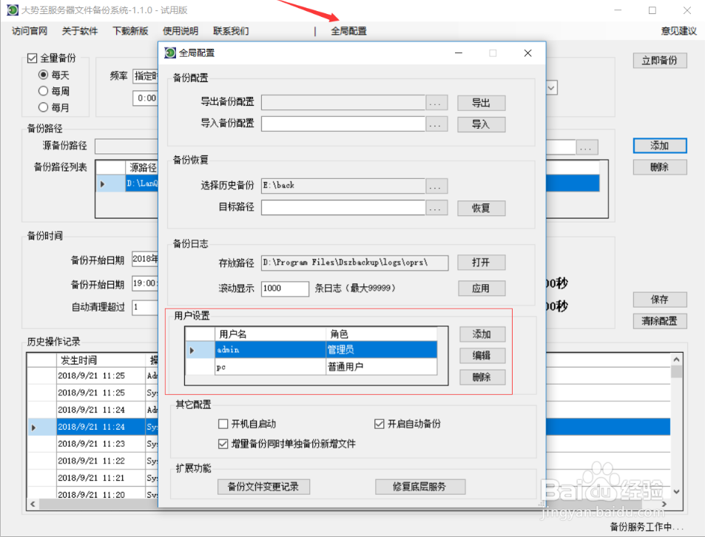Click the 导入 button
Viewport: 705px width, 537px height.
pyautogui.click(x=481, y=124)
